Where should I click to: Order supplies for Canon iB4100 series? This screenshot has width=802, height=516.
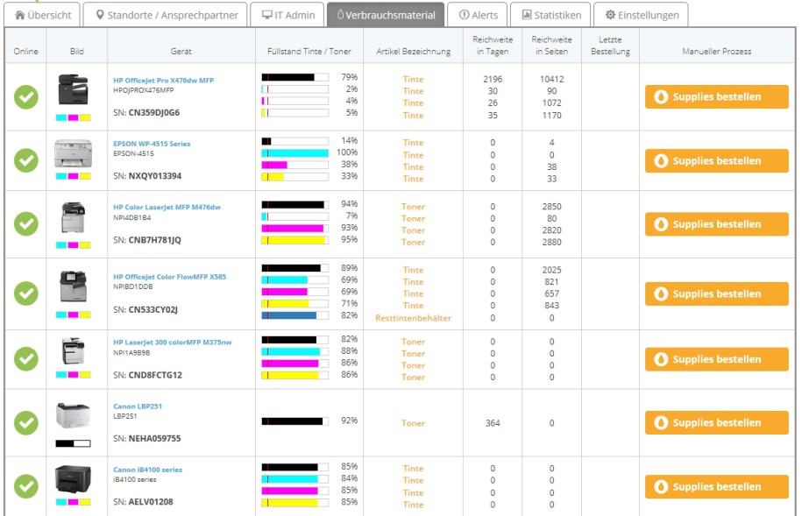[717, 486]
